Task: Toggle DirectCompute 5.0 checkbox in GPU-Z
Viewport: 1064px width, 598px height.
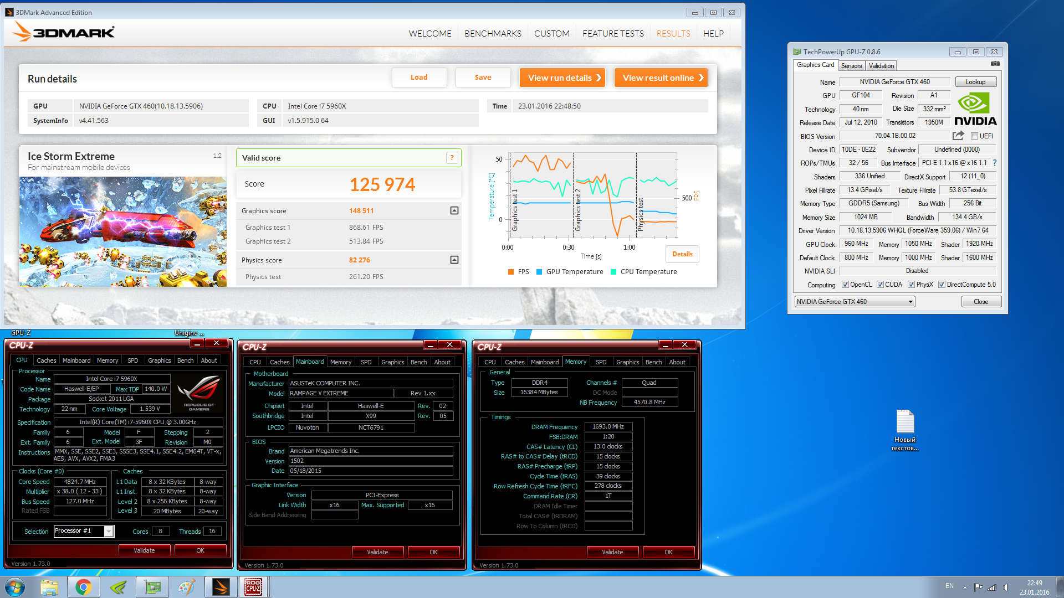Action: (942, 285)
